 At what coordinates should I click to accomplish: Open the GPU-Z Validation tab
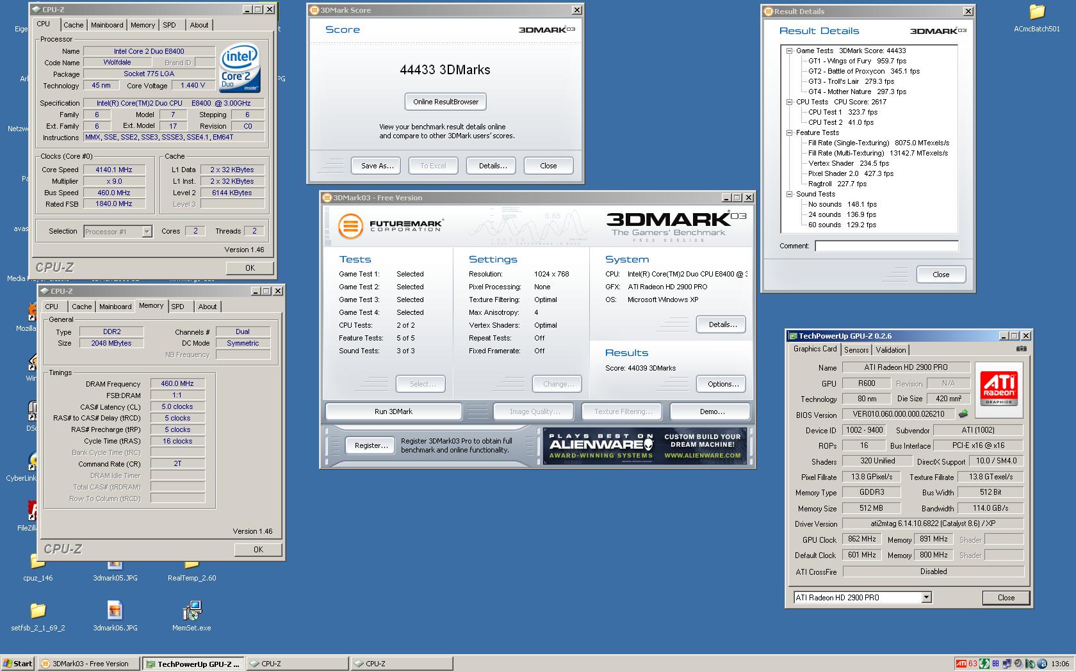pos(891,350)
